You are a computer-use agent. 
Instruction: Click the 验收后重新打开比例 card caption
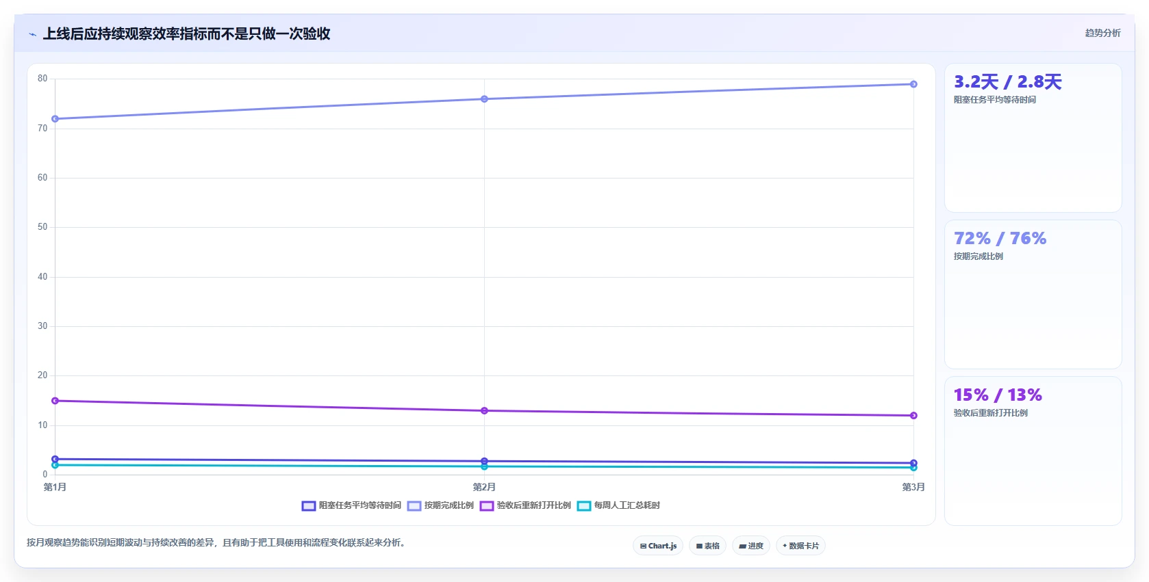tap(991, 413)
